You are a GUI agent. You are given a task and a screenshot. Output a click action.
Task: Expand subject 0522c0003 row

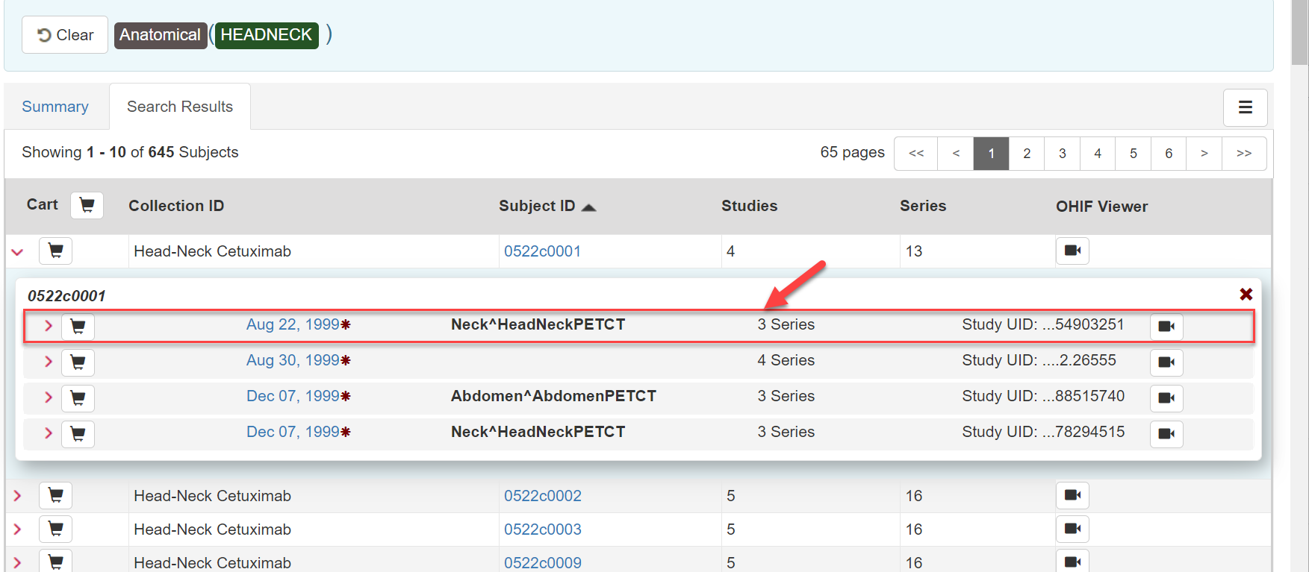pos(17,529)
